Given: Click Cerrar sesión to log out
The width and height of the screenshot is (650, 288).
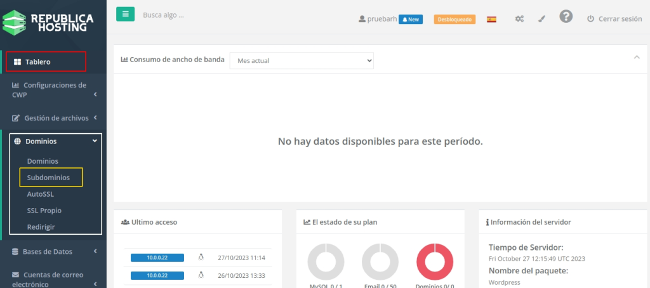Looking at the screenshot, I should (614, 19).
